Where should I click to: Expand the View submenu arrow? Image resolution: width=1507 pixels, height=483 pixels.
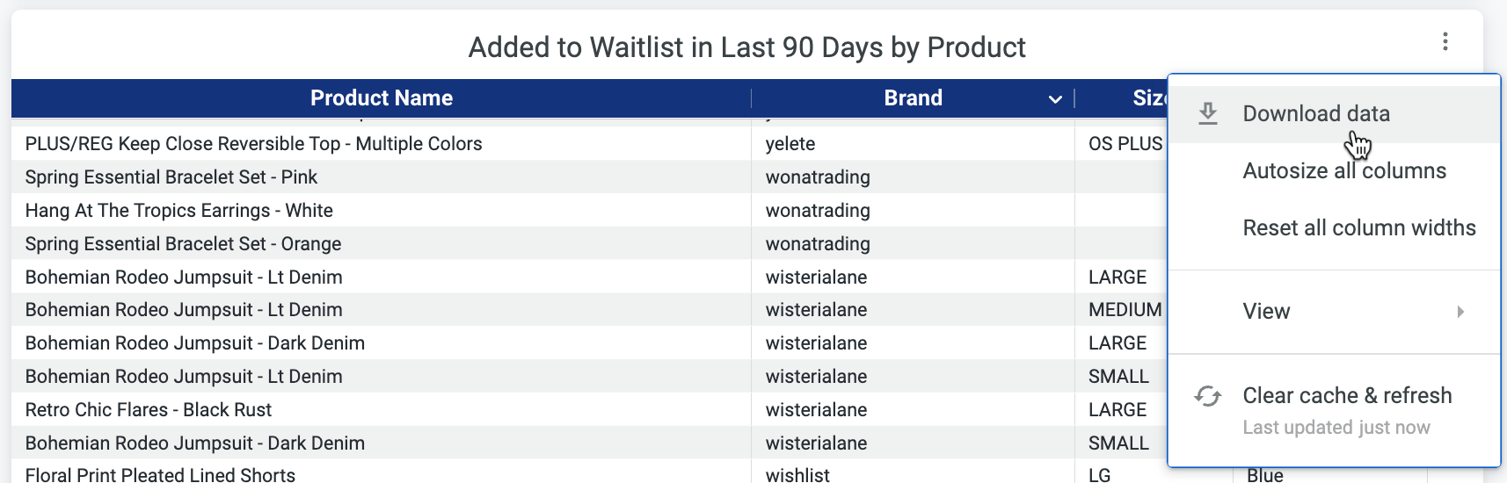tap(1460, 312)
